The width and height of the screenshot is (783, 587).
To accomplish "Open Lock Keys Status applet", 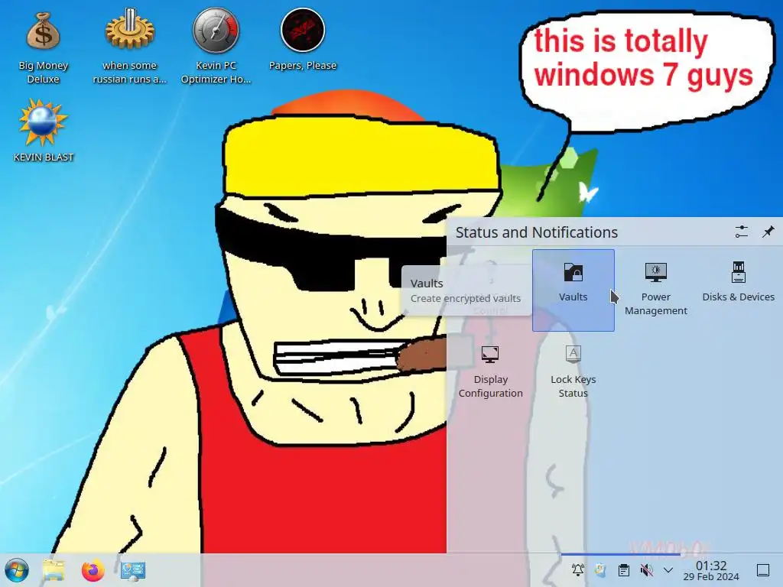I will [x=573, y=372].
